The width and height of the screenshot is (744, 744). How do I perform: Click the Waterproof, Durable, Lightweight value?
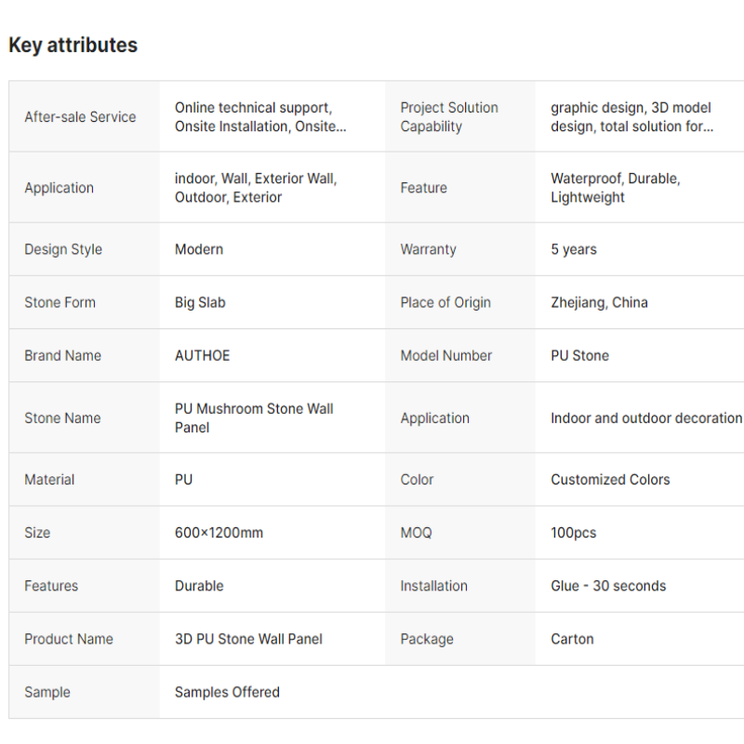(615, 188)
